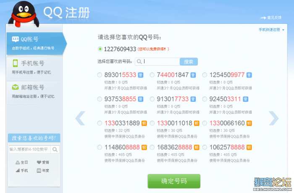The height and width of the screenshot is (193, 294).
Task: Pick number 1330066160 radio button
Action: point(205,123)
